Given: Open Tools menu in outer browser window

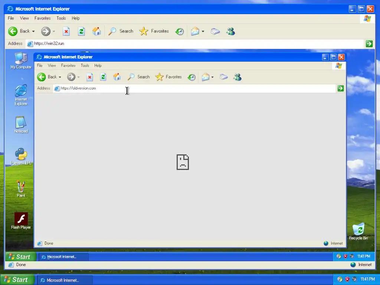Looking at the screenshot, I should click(61, 18).
